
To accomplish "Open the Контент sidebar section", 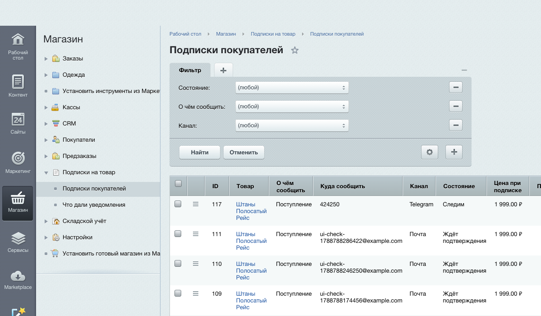I will [18, 86].
